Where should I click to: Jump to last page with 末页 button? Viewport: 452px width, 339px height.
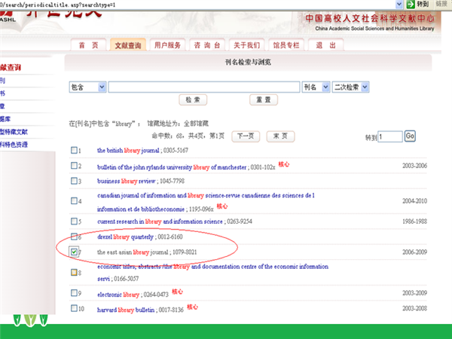tap(280, 136)
